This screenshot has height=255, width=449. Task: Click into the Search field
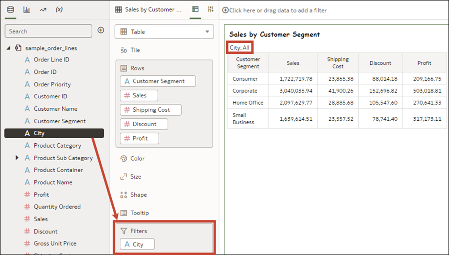click(x=48, y=31)
